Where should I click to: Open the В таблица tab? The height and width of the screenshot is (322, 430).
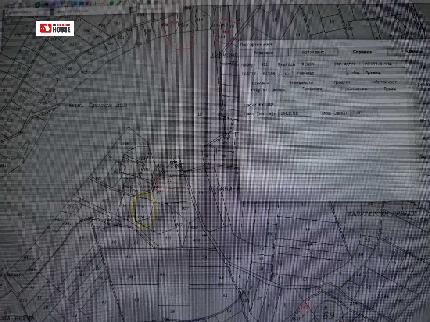(412, 52)
